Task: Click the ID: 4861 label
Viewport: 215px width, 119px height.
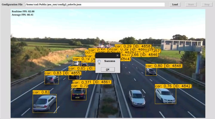Action: tap(103, 82)
